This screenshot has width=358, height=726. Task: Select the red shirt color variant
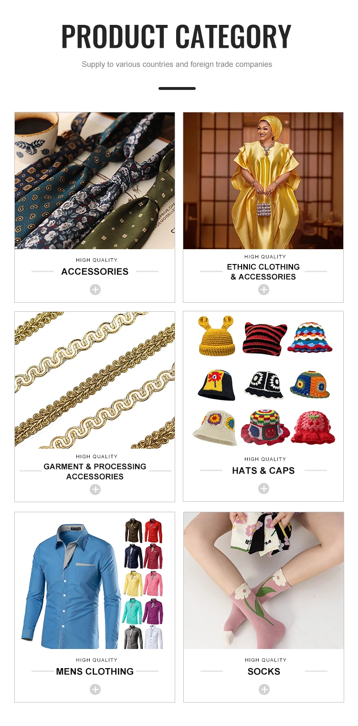[x=153, y=530]
